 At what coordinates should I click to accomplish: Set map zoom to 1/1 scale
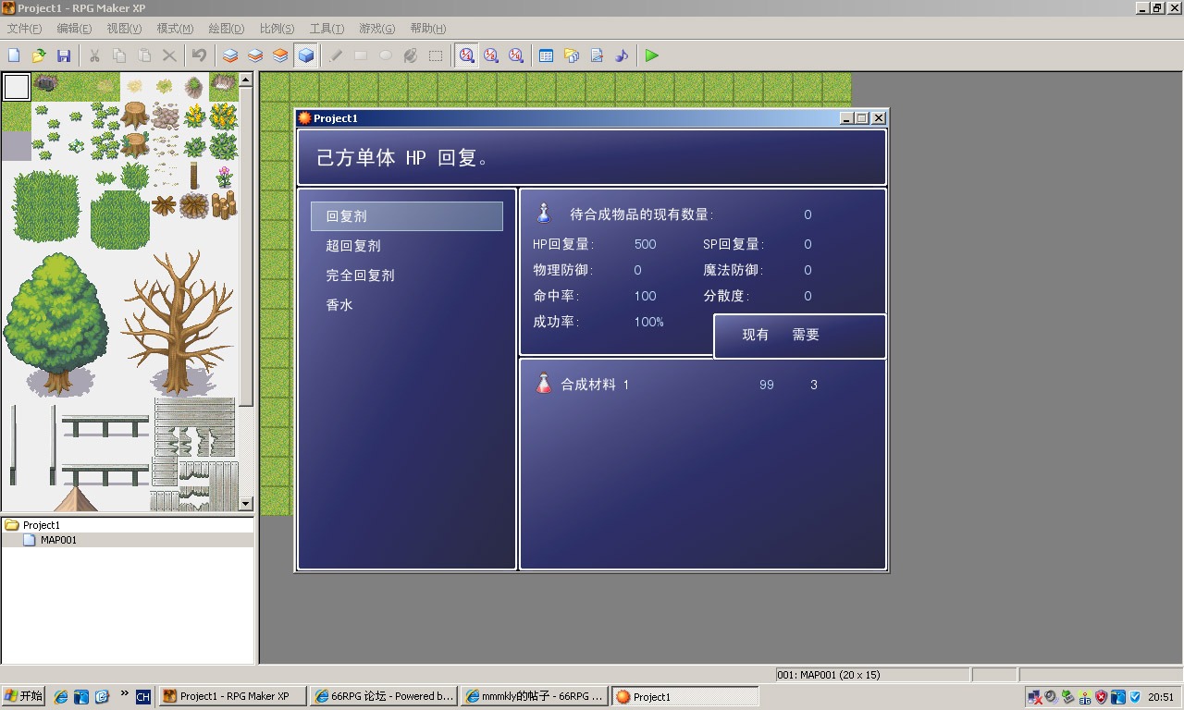point(466,55)
